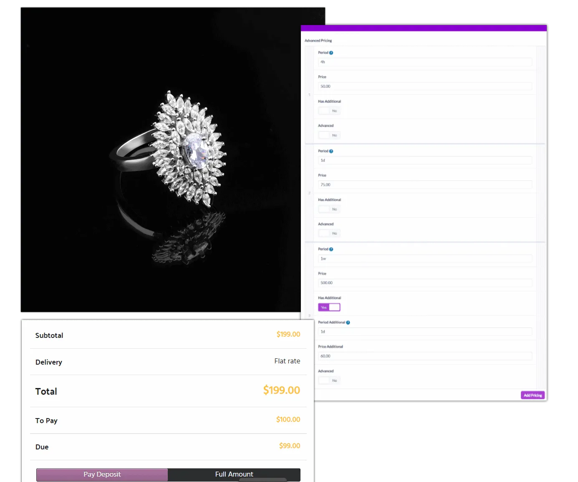Click the Period help icon for the 1d row

(331, 151)
